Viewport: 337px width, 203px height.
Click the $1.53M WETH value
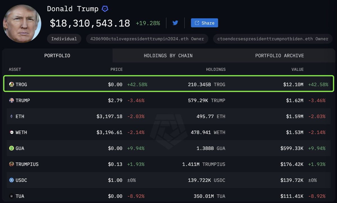[x=295, y=132]
